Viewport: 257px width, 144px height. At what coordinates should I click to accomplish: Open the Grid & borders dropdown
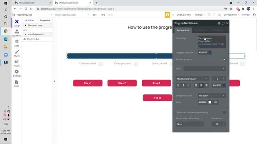[x=184, y=15]
